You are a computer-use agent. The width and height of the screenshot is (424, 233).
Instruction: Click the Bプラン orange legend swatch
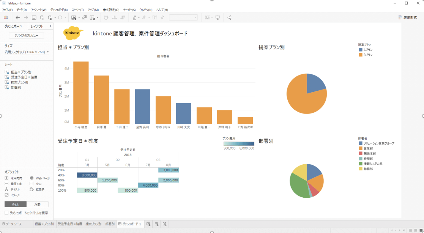click(x=361, y=55)
